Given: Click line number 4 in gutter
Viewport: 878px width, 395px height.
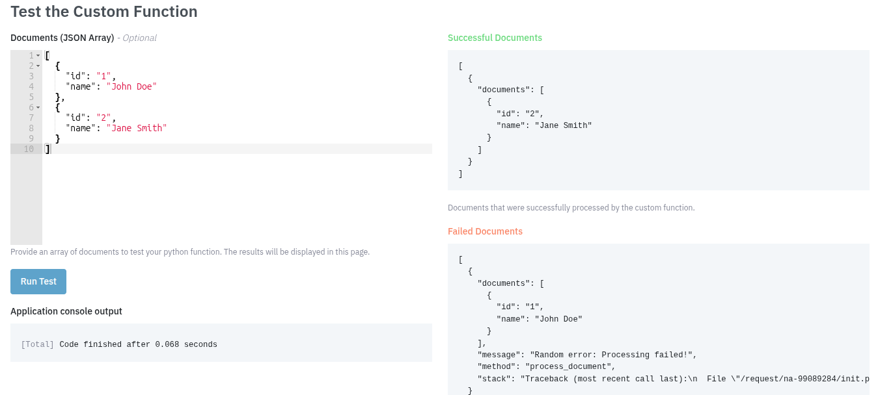Looking at the screenshot, I should [x=31, y=86].
